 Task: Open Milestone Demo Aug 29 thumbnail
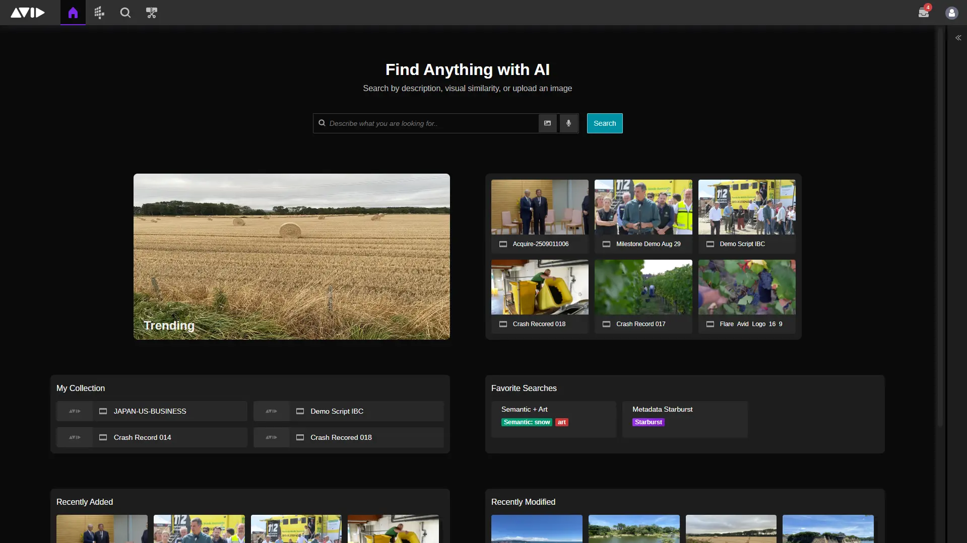(643, 207)
